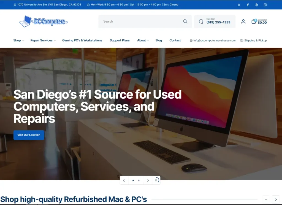
Task: Click the email envelope icon near info@dccomputerwarehouse.com
Action: tap(191, 40)
